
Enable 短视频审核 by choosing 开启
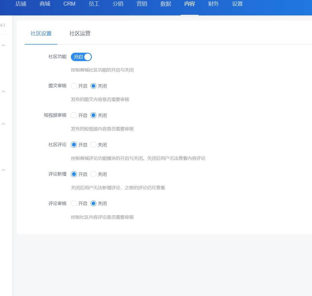click(74, 115)
